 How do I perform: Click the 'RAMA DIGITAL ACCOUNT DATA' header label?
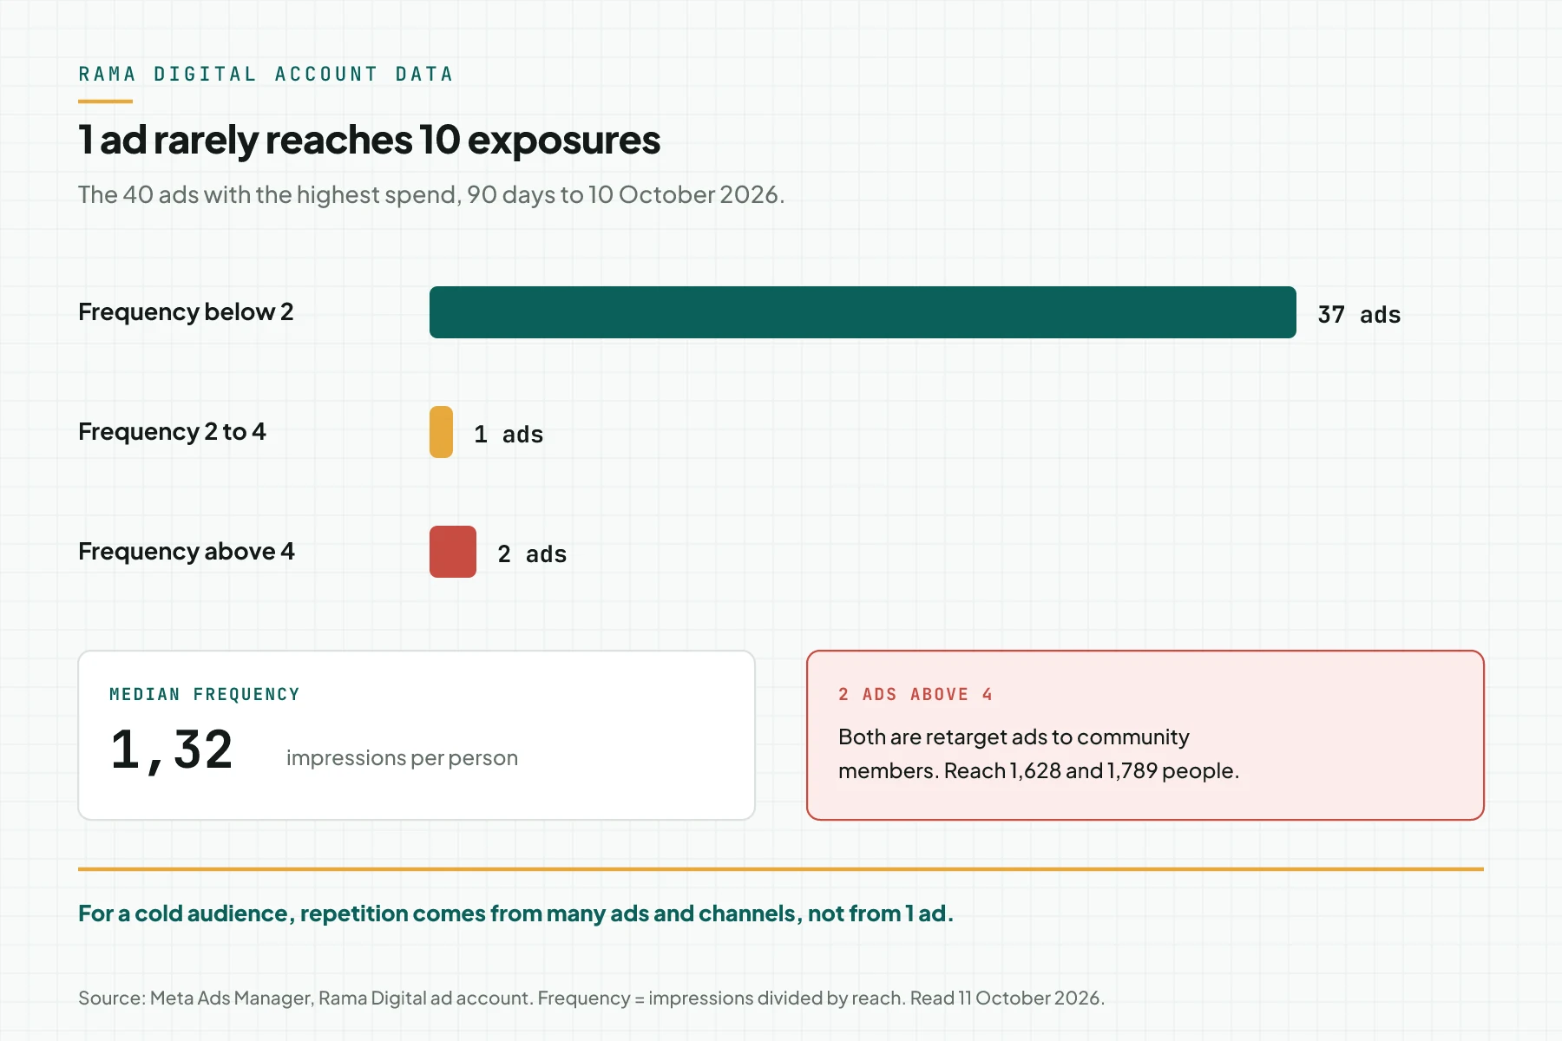(x=266, y=74)
